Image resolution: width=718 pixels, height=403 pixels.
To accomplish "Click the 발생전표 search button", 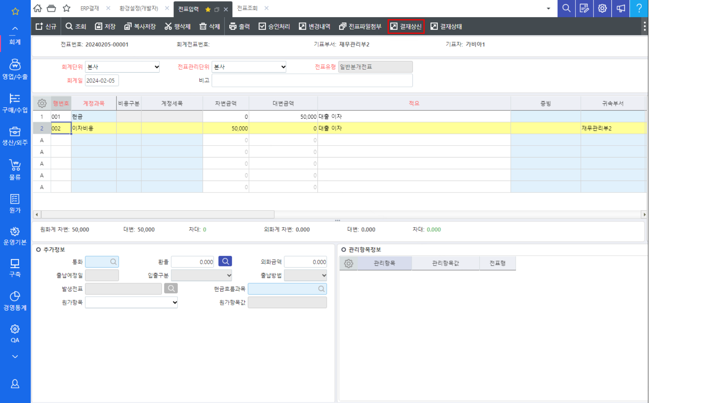I will (171, 288).
